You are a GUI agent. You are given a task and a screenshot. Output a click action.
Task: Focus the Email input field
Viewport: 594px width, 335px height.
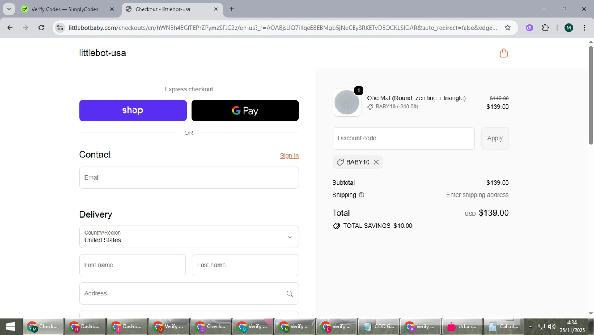189,178
